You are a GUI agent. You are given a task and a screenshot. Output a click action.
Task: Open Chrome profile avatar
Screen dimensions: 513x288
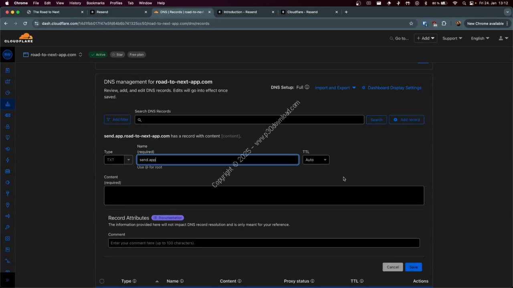[458, 24]
